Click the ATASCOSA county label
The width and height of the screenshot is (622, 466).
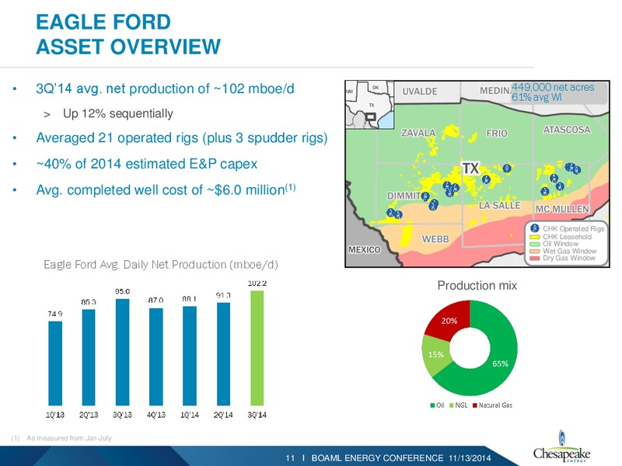click(567, 130)
